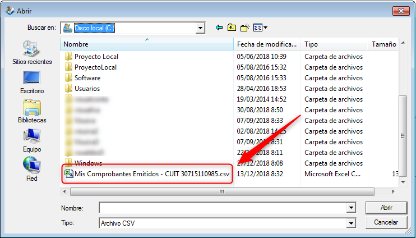Open Bibliotecas in sidebar
416x238 pixels.
click(x=32, y=111)
